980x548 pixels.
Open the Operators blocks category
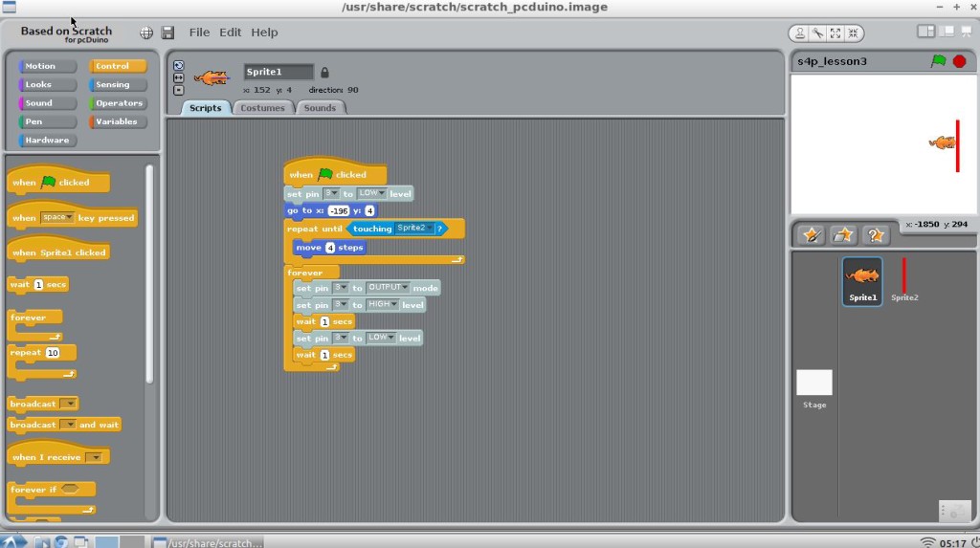click(118, 103)
